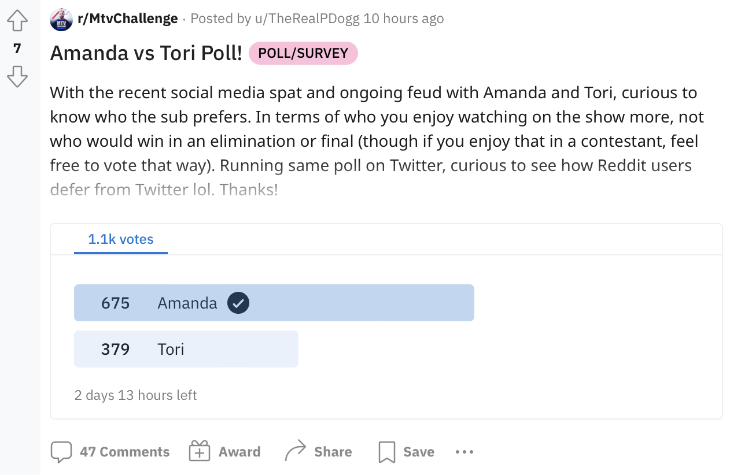This screenshot has width=730, height=475.
Task: Click the comments speech bubble icon
Action: (x=61, y=452)
